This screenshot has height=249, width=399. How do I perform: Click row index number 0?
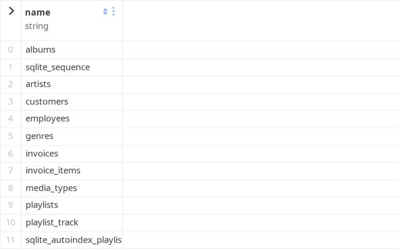tap(11, 50)
